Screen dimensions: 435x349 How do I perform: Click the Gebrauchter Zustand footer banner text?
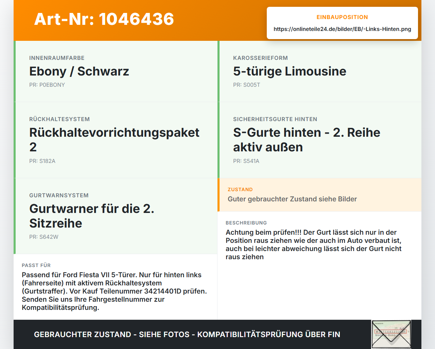pos(187,334)
